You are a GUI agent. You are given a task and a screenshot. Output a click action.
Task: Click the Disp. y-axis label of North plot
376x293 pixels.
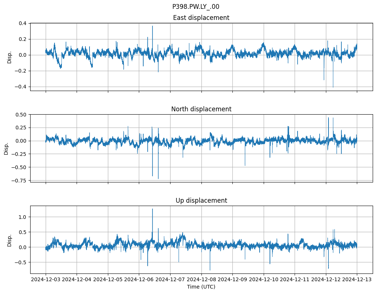(6, 149)
